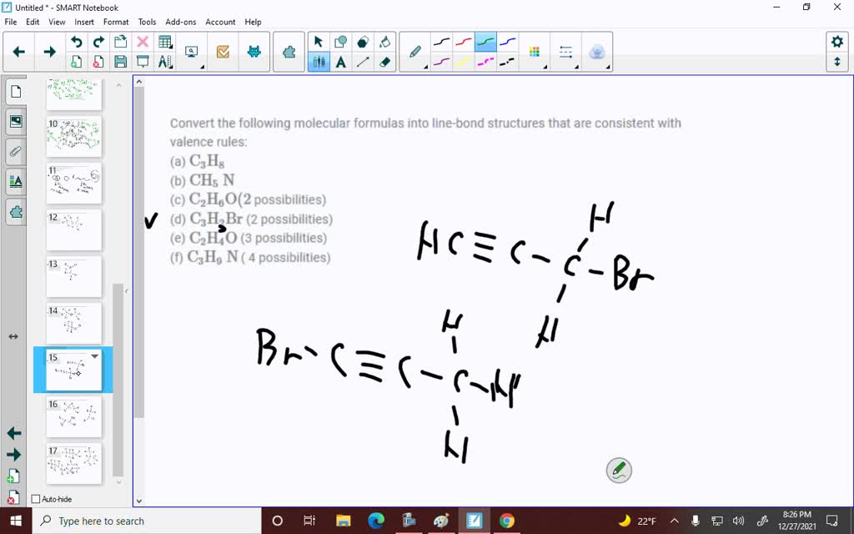Open the slide 15 dropdown menu

click(x=94, y=356)
